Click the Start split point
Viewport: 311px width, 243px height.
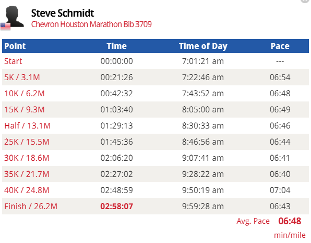click(13, 61)
